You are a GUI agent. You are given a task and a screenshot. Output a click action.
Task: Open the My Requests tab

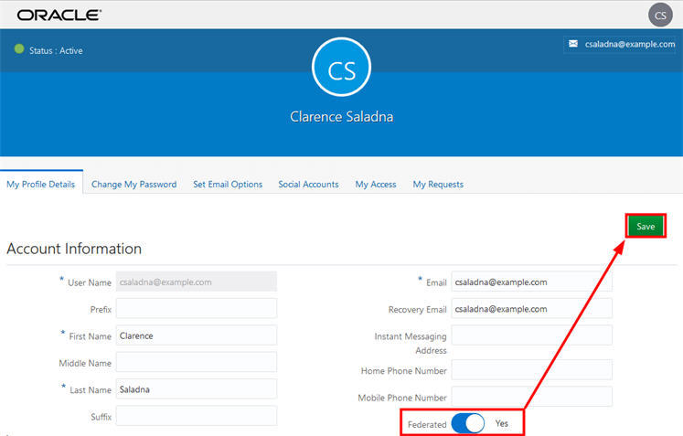[438, 185]
